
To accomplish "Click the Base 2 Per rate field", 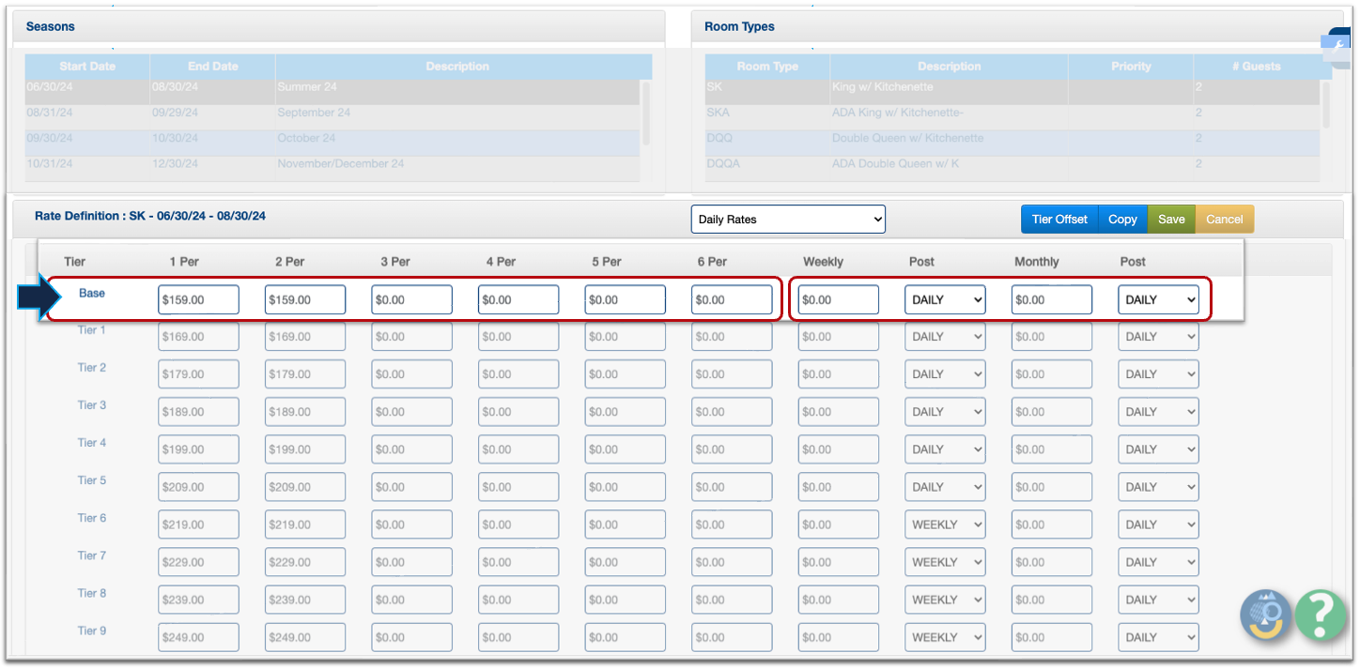I will coord(305,300).
